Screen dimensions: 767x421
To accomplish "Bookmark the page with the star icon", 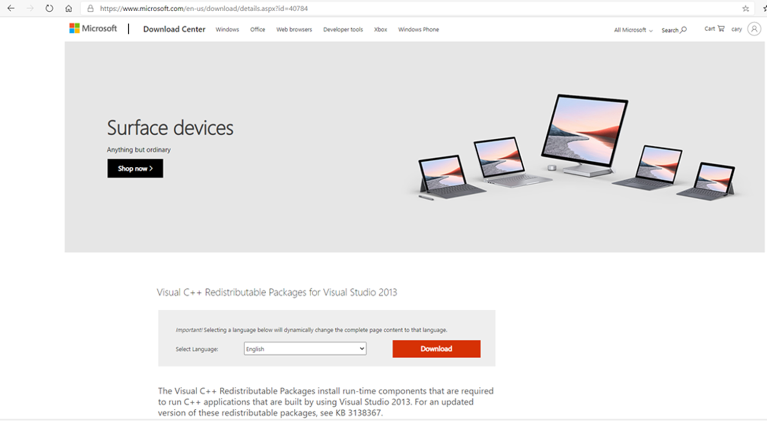I will click(x=746, y=8).
